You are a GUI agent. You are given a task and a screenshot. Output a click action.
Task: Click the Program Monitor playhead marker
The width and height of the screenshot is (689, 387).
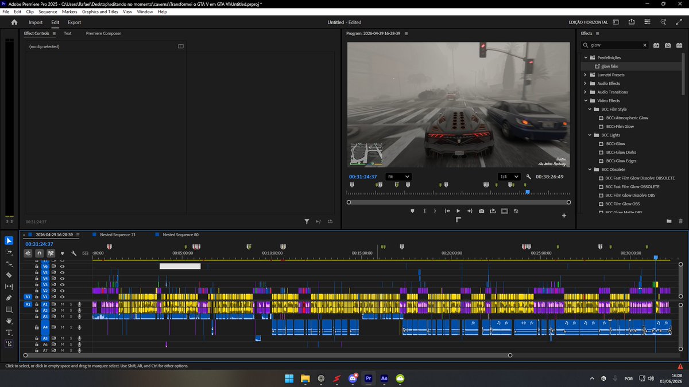(528, 192)
